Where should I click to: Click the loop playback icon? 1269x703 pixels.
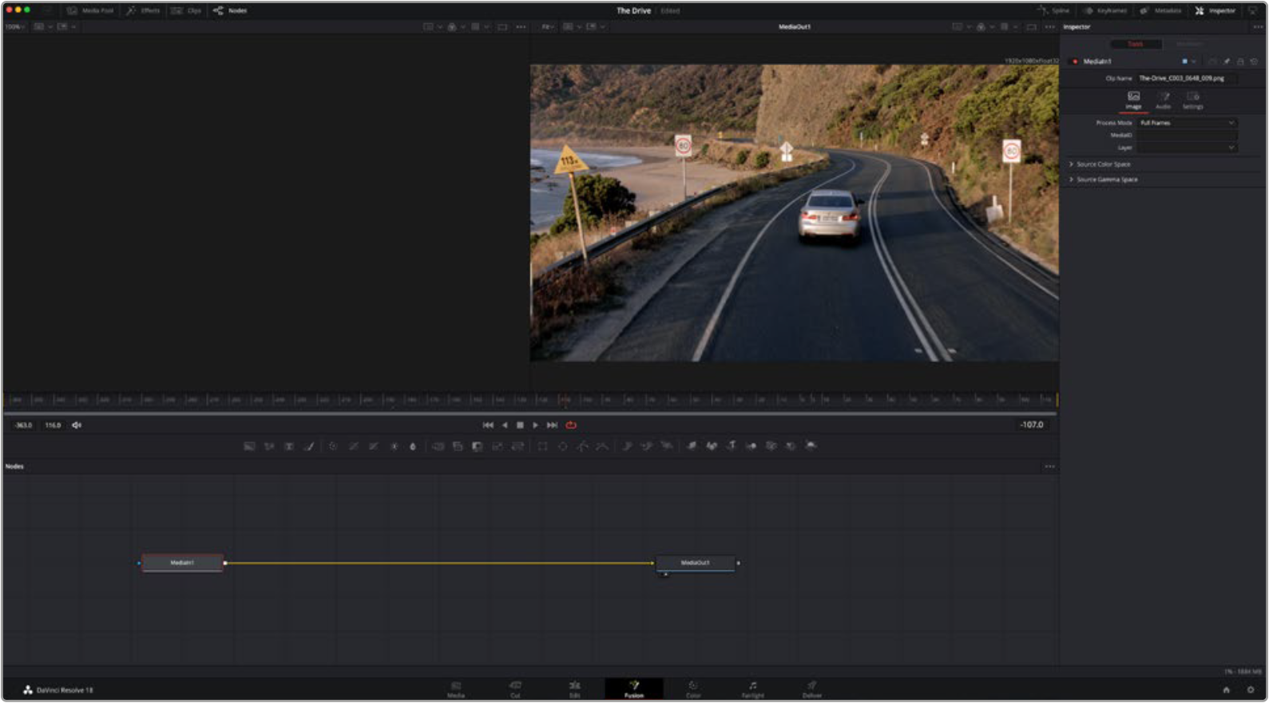pos(571,425)
